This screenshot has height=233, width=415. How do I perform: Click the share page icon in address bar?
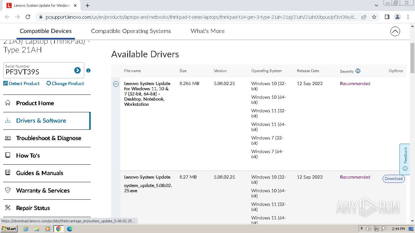(x=364, y=17)
